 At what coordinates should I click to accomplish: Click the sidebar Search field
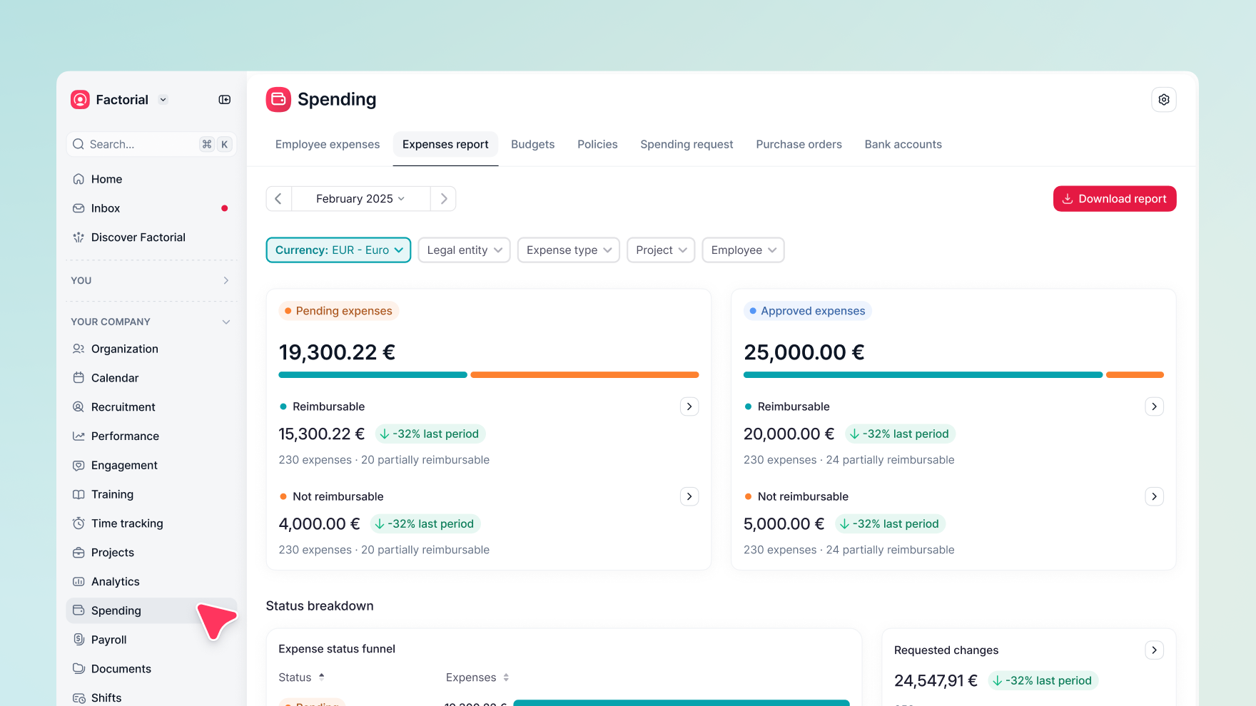point(151,145)
